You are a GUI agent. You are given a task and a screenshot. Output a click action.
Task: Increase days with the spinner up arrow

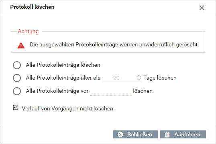(139, 76)
